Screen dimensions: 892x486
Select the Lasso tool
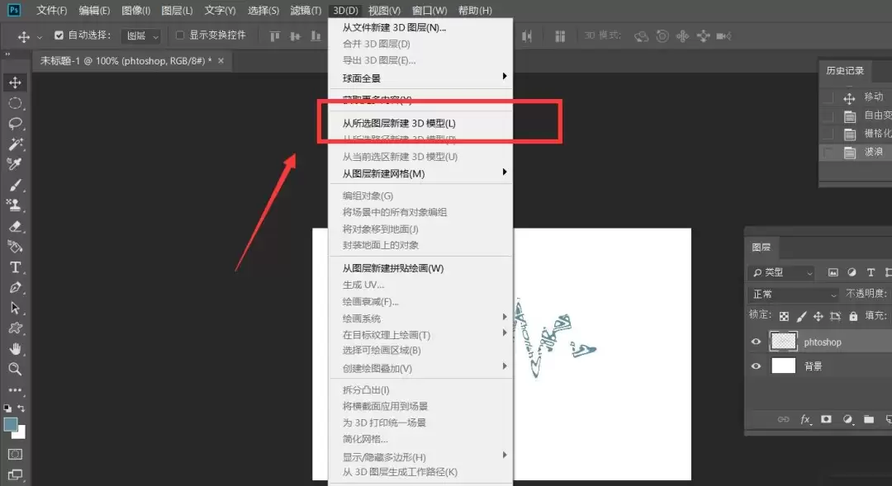point(16,123)
